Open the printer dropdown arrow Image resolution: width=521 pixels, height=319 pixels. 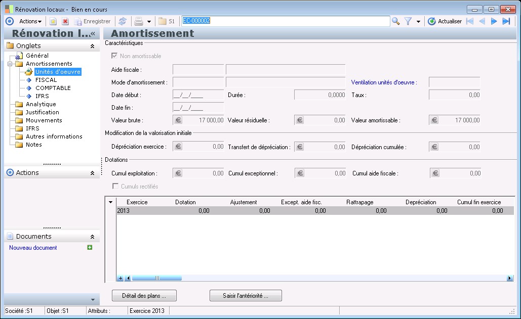click(149, 22)
